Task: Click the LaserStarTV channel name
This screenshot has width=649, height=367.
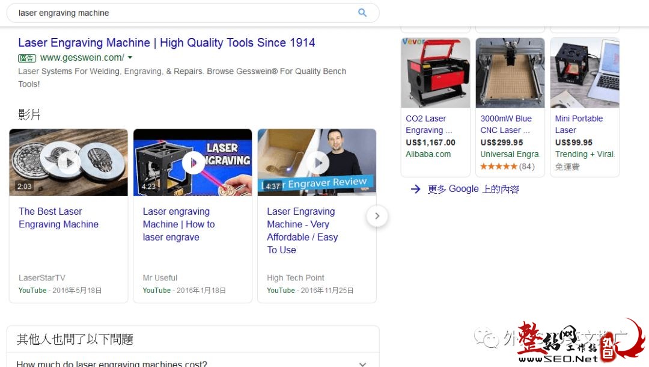Action: 42,278
